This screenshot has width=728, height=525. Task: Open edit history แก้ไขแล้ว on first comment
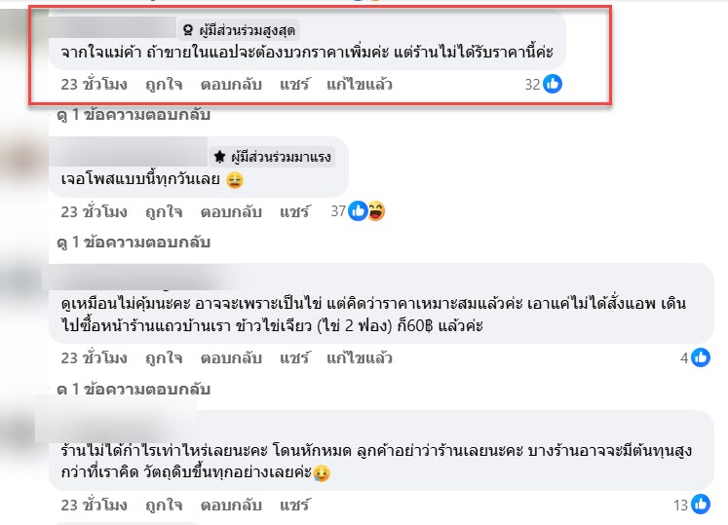(x=360, y=85)
